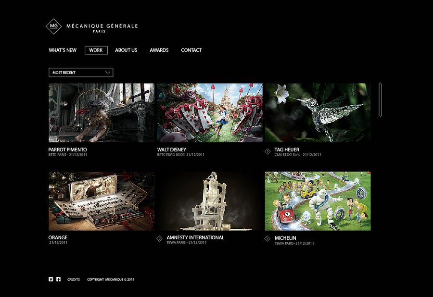The image size is (433, 297).
Task: Select the Work menu item
Action: pos(96,50)
